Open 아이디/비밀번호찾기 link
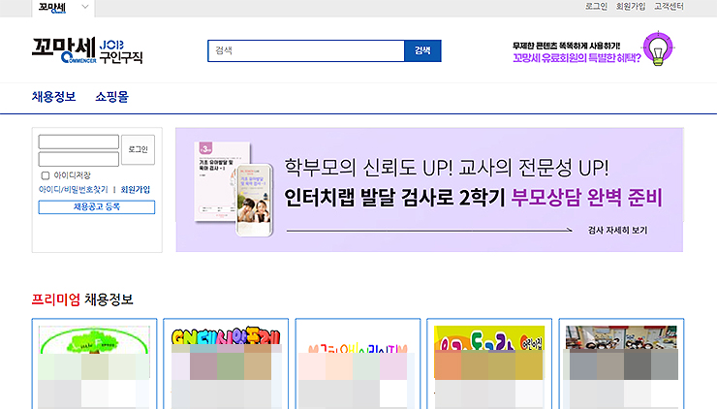Screen dimensions: 717x409 tap(74, 189)
